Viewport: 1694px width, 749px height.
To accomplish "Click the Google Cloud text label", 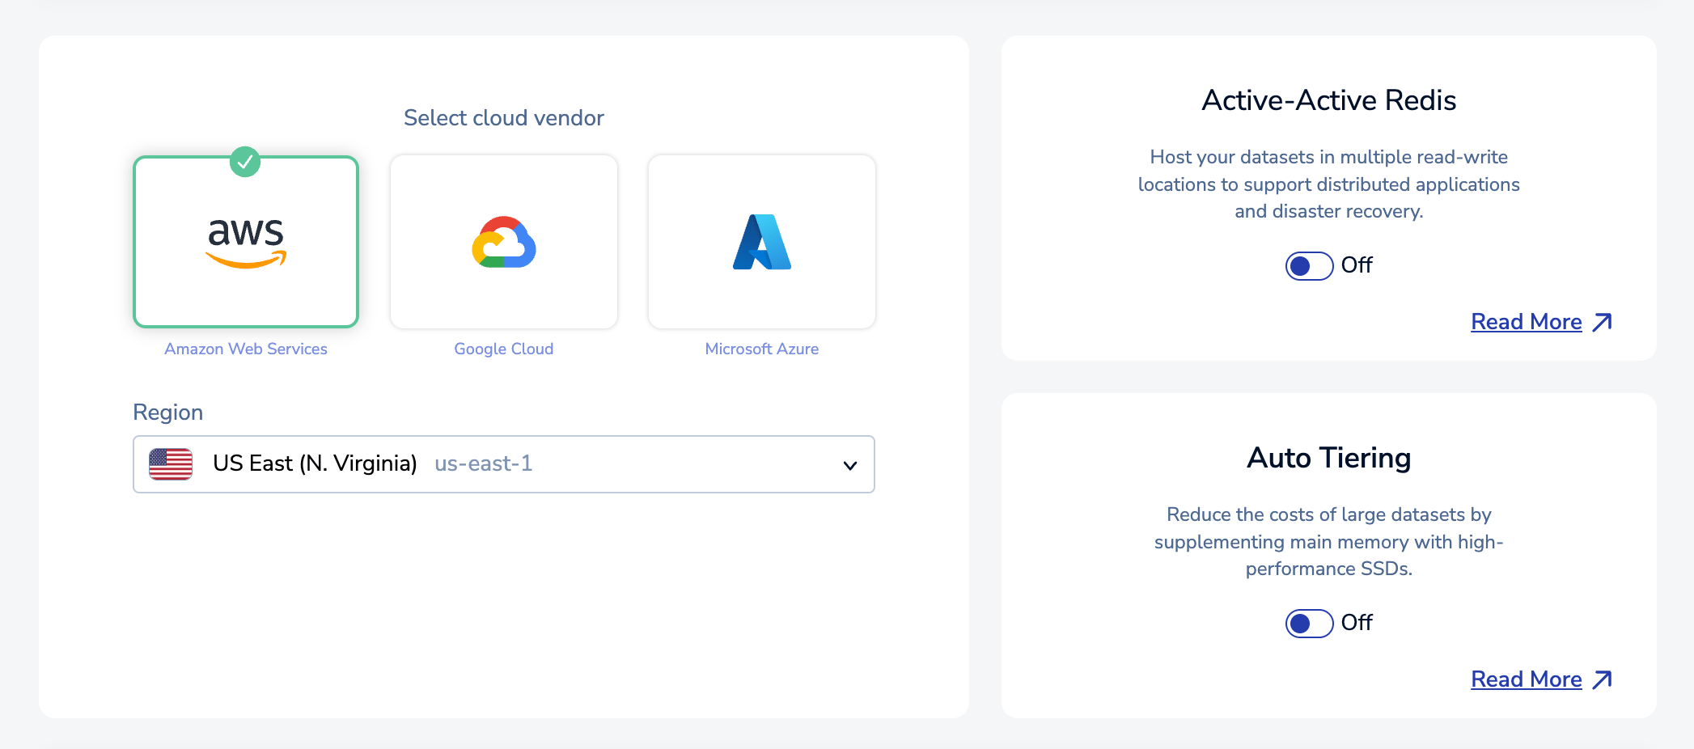I will click(x=503, y=349).
